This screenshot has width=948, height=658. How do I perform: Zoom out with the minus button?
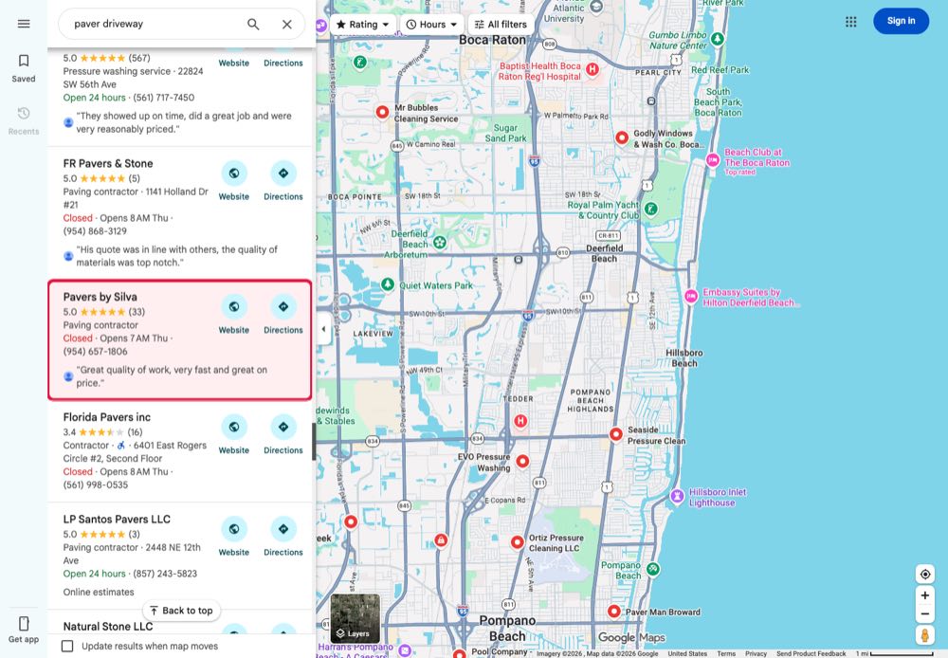[925, 614]
